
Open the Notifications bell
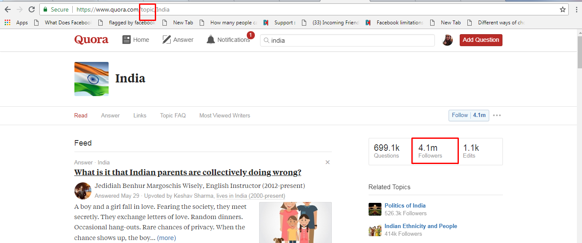pos(228,40)
